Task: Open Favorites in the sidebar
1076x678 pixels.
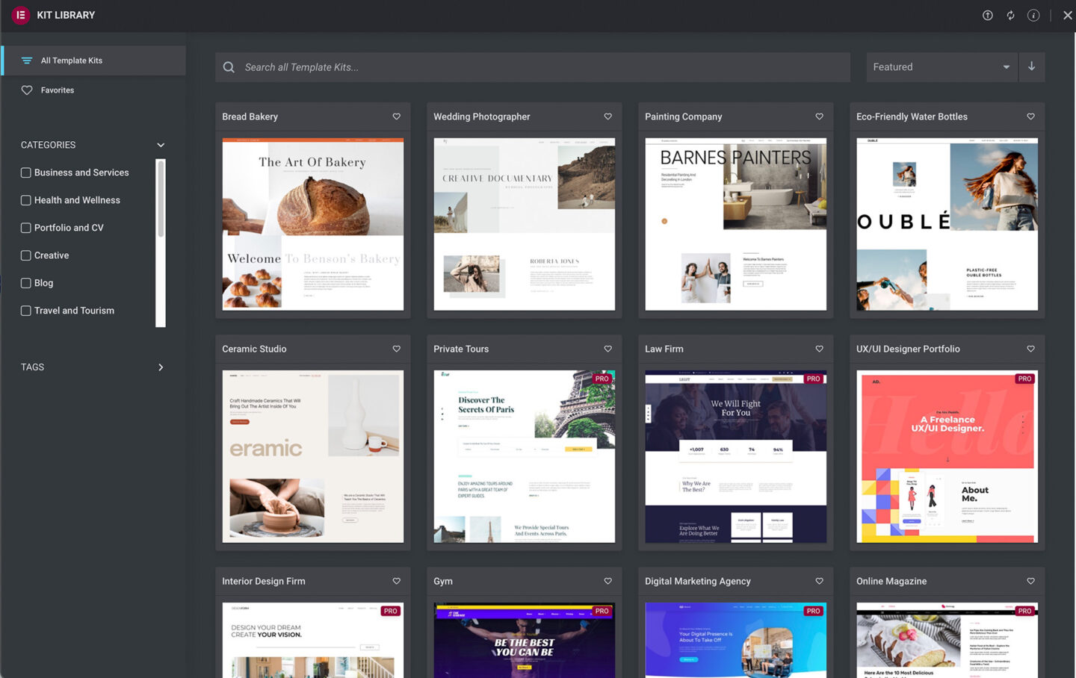Action: tap(58, 90)
